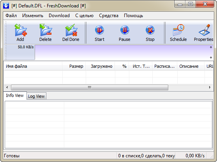Click the Расписа... column header
This screenshot has width=217, height=162.
tap(165, 66)
